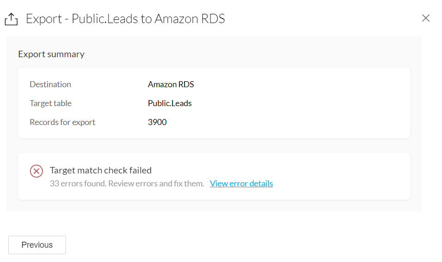Close the export dialog with the X

coord(425,18)
